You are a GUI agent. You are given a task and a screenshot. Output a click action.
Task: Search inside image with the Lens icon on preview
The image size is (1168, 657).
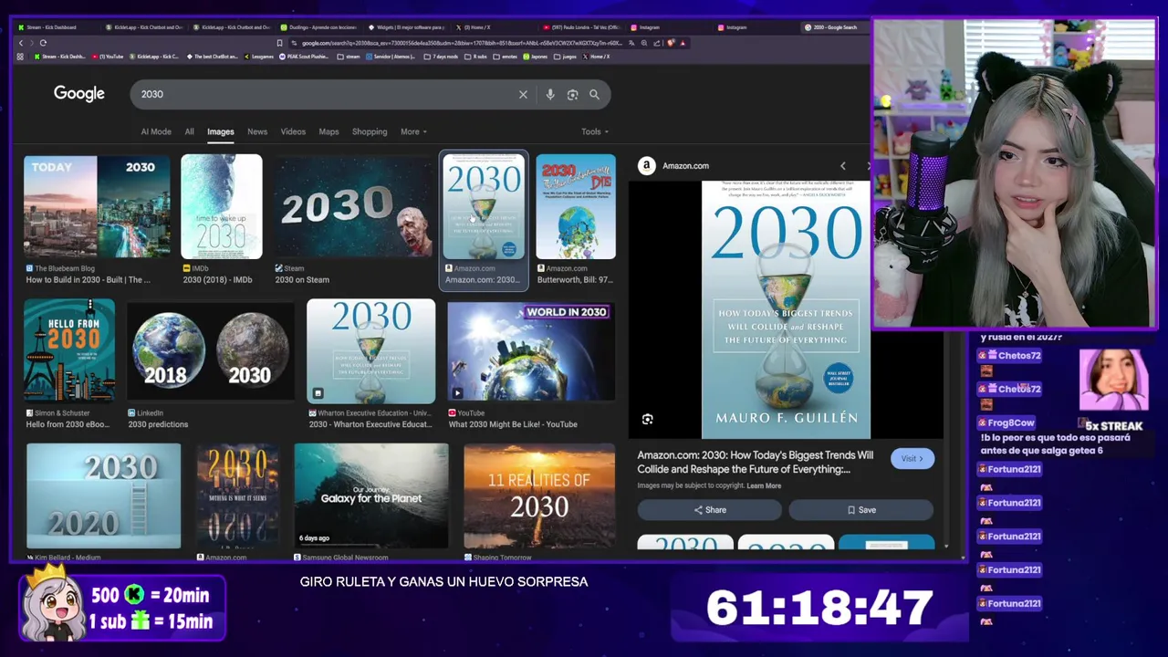coord(647,419)
